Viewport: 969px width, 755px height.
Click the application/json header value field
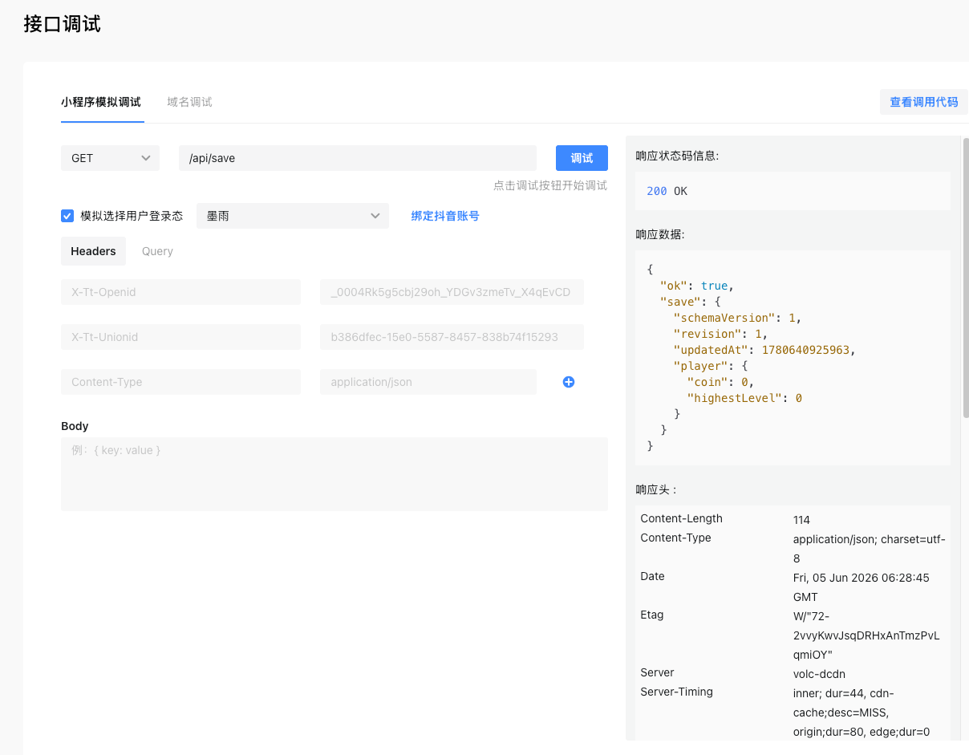pyautogui.click(x=428, y=382)
